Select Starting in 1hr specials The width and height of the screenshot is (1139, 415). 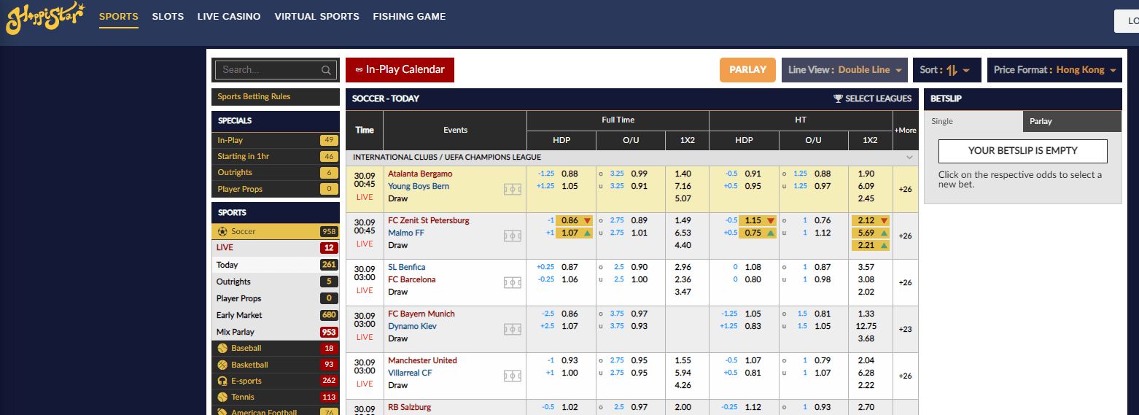[276, 156]
